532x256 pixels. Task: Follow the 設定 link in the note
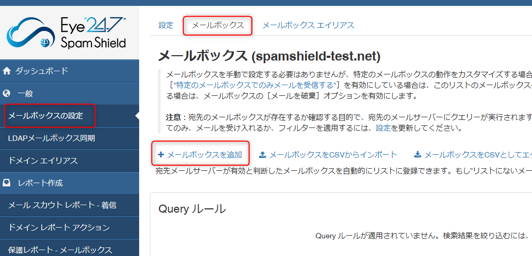[383, 129]
